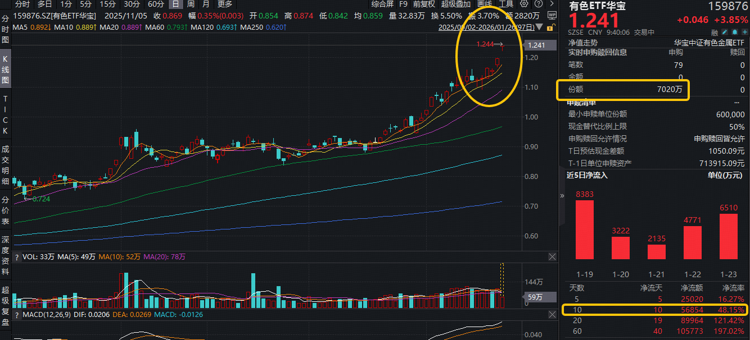The width and height of the screenshot is (750, 340).
Task: Toggle the date range lock icon
Action: (550, 27)
